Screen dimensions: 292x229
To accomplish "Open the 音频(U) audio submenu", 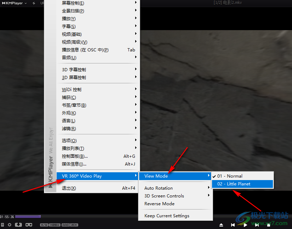I will pyautogui.click(x=98, y=57).
